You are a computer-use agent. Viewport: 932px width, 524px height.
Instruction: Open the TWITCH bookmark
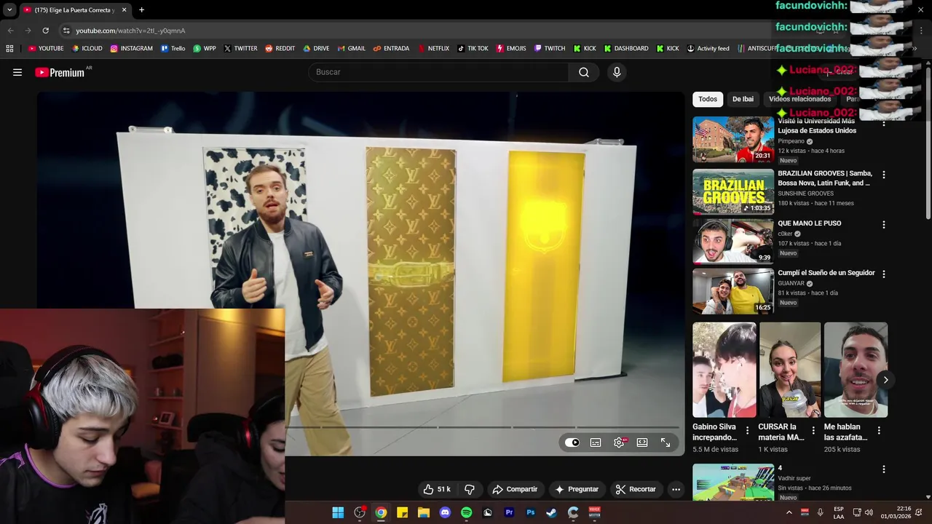click(549, 49)
